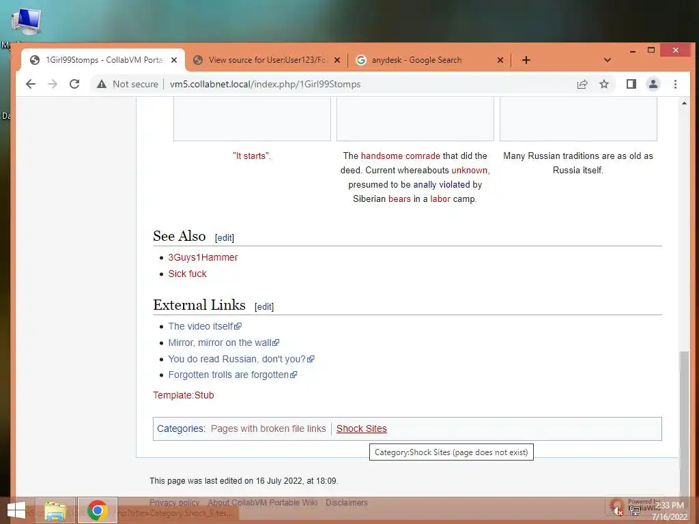Click the Not secure warning icon
Screen dimensions: 699x524
[x=102, y=84]
